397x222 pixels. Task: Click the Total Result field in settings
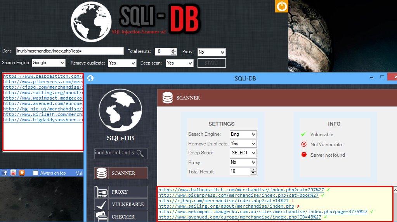240,171
